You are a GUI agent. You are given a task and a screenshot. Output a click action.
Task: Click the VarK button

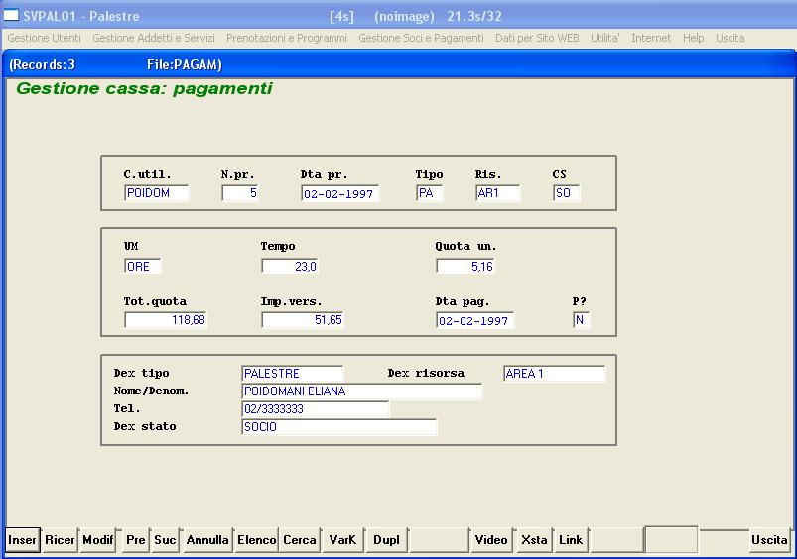(342, 540)
